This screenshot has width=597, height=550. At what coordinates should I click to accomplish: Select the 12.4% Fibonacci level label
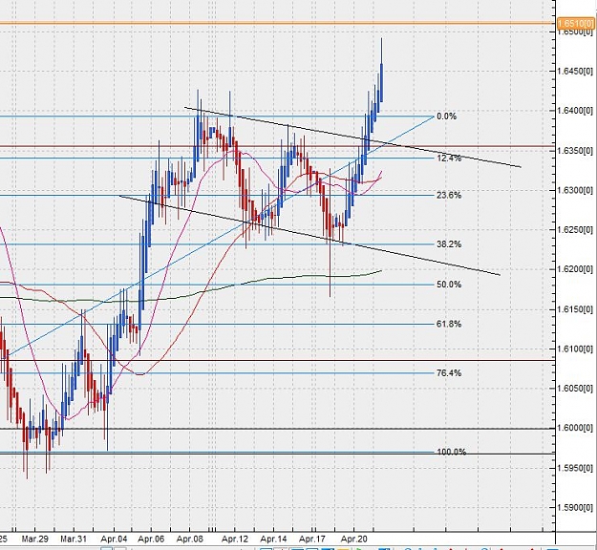click(449, 158)
